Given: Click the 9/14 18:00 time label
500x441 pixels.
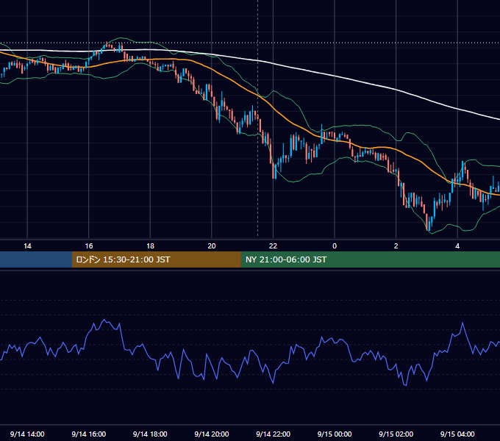Looking at the screenshot, I should click(x=150, y=434).
